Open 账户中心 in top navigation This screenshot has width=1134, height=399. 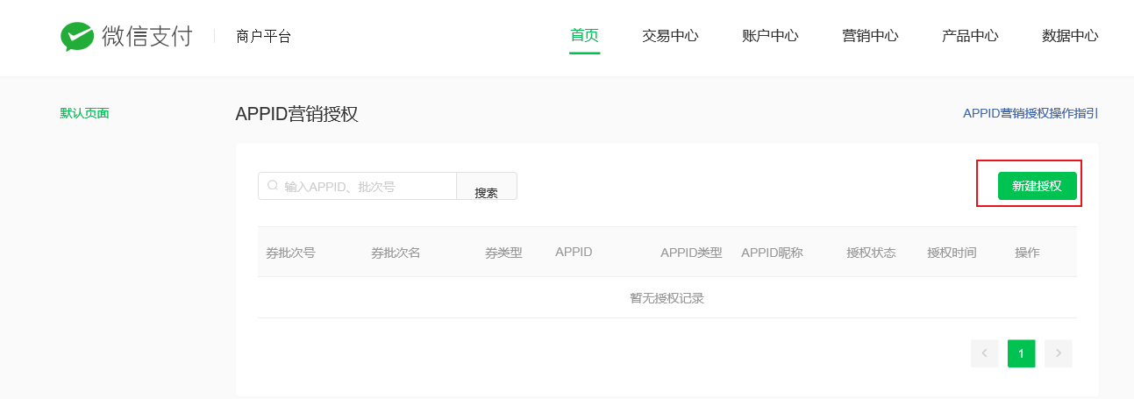tap(770, 36)
